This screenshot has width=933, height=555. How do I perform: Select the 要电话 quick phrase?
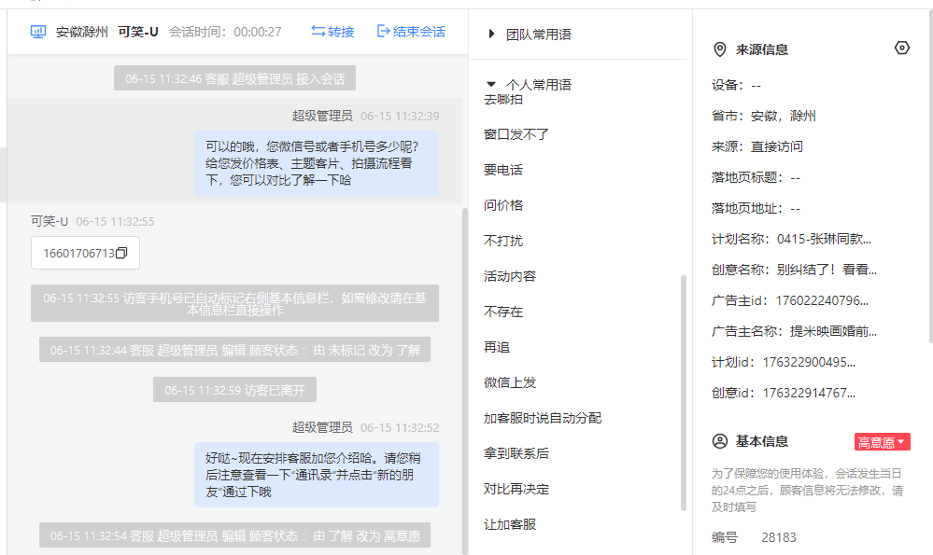(x=503, y=170)
